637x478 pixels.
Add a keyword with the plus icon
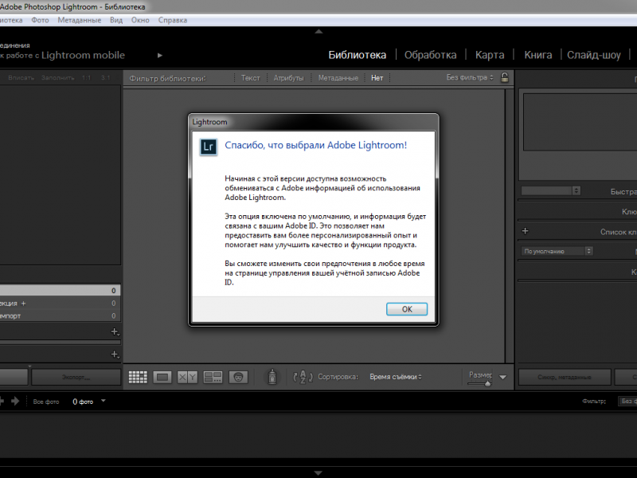coord(526,231)
